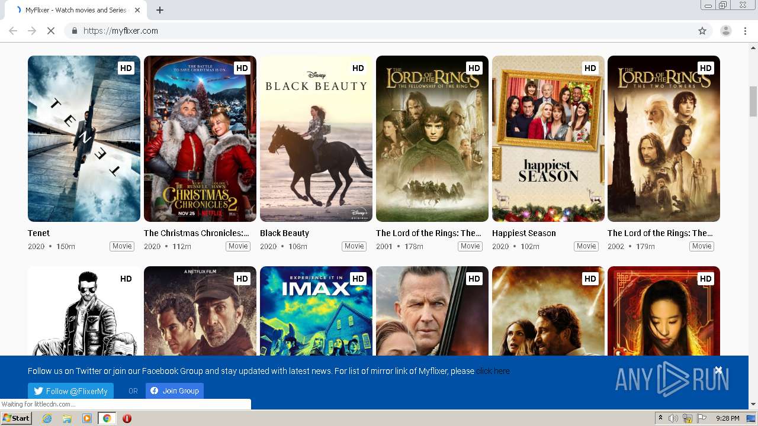Click the page vertical scrollbar thumb
This screenshot has height=426, width=758.
[x=753, y=101]
